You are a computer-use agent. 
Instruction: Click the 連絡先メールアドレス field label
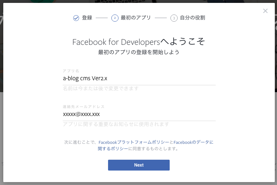pyautogui.click(x=83, y=107)
